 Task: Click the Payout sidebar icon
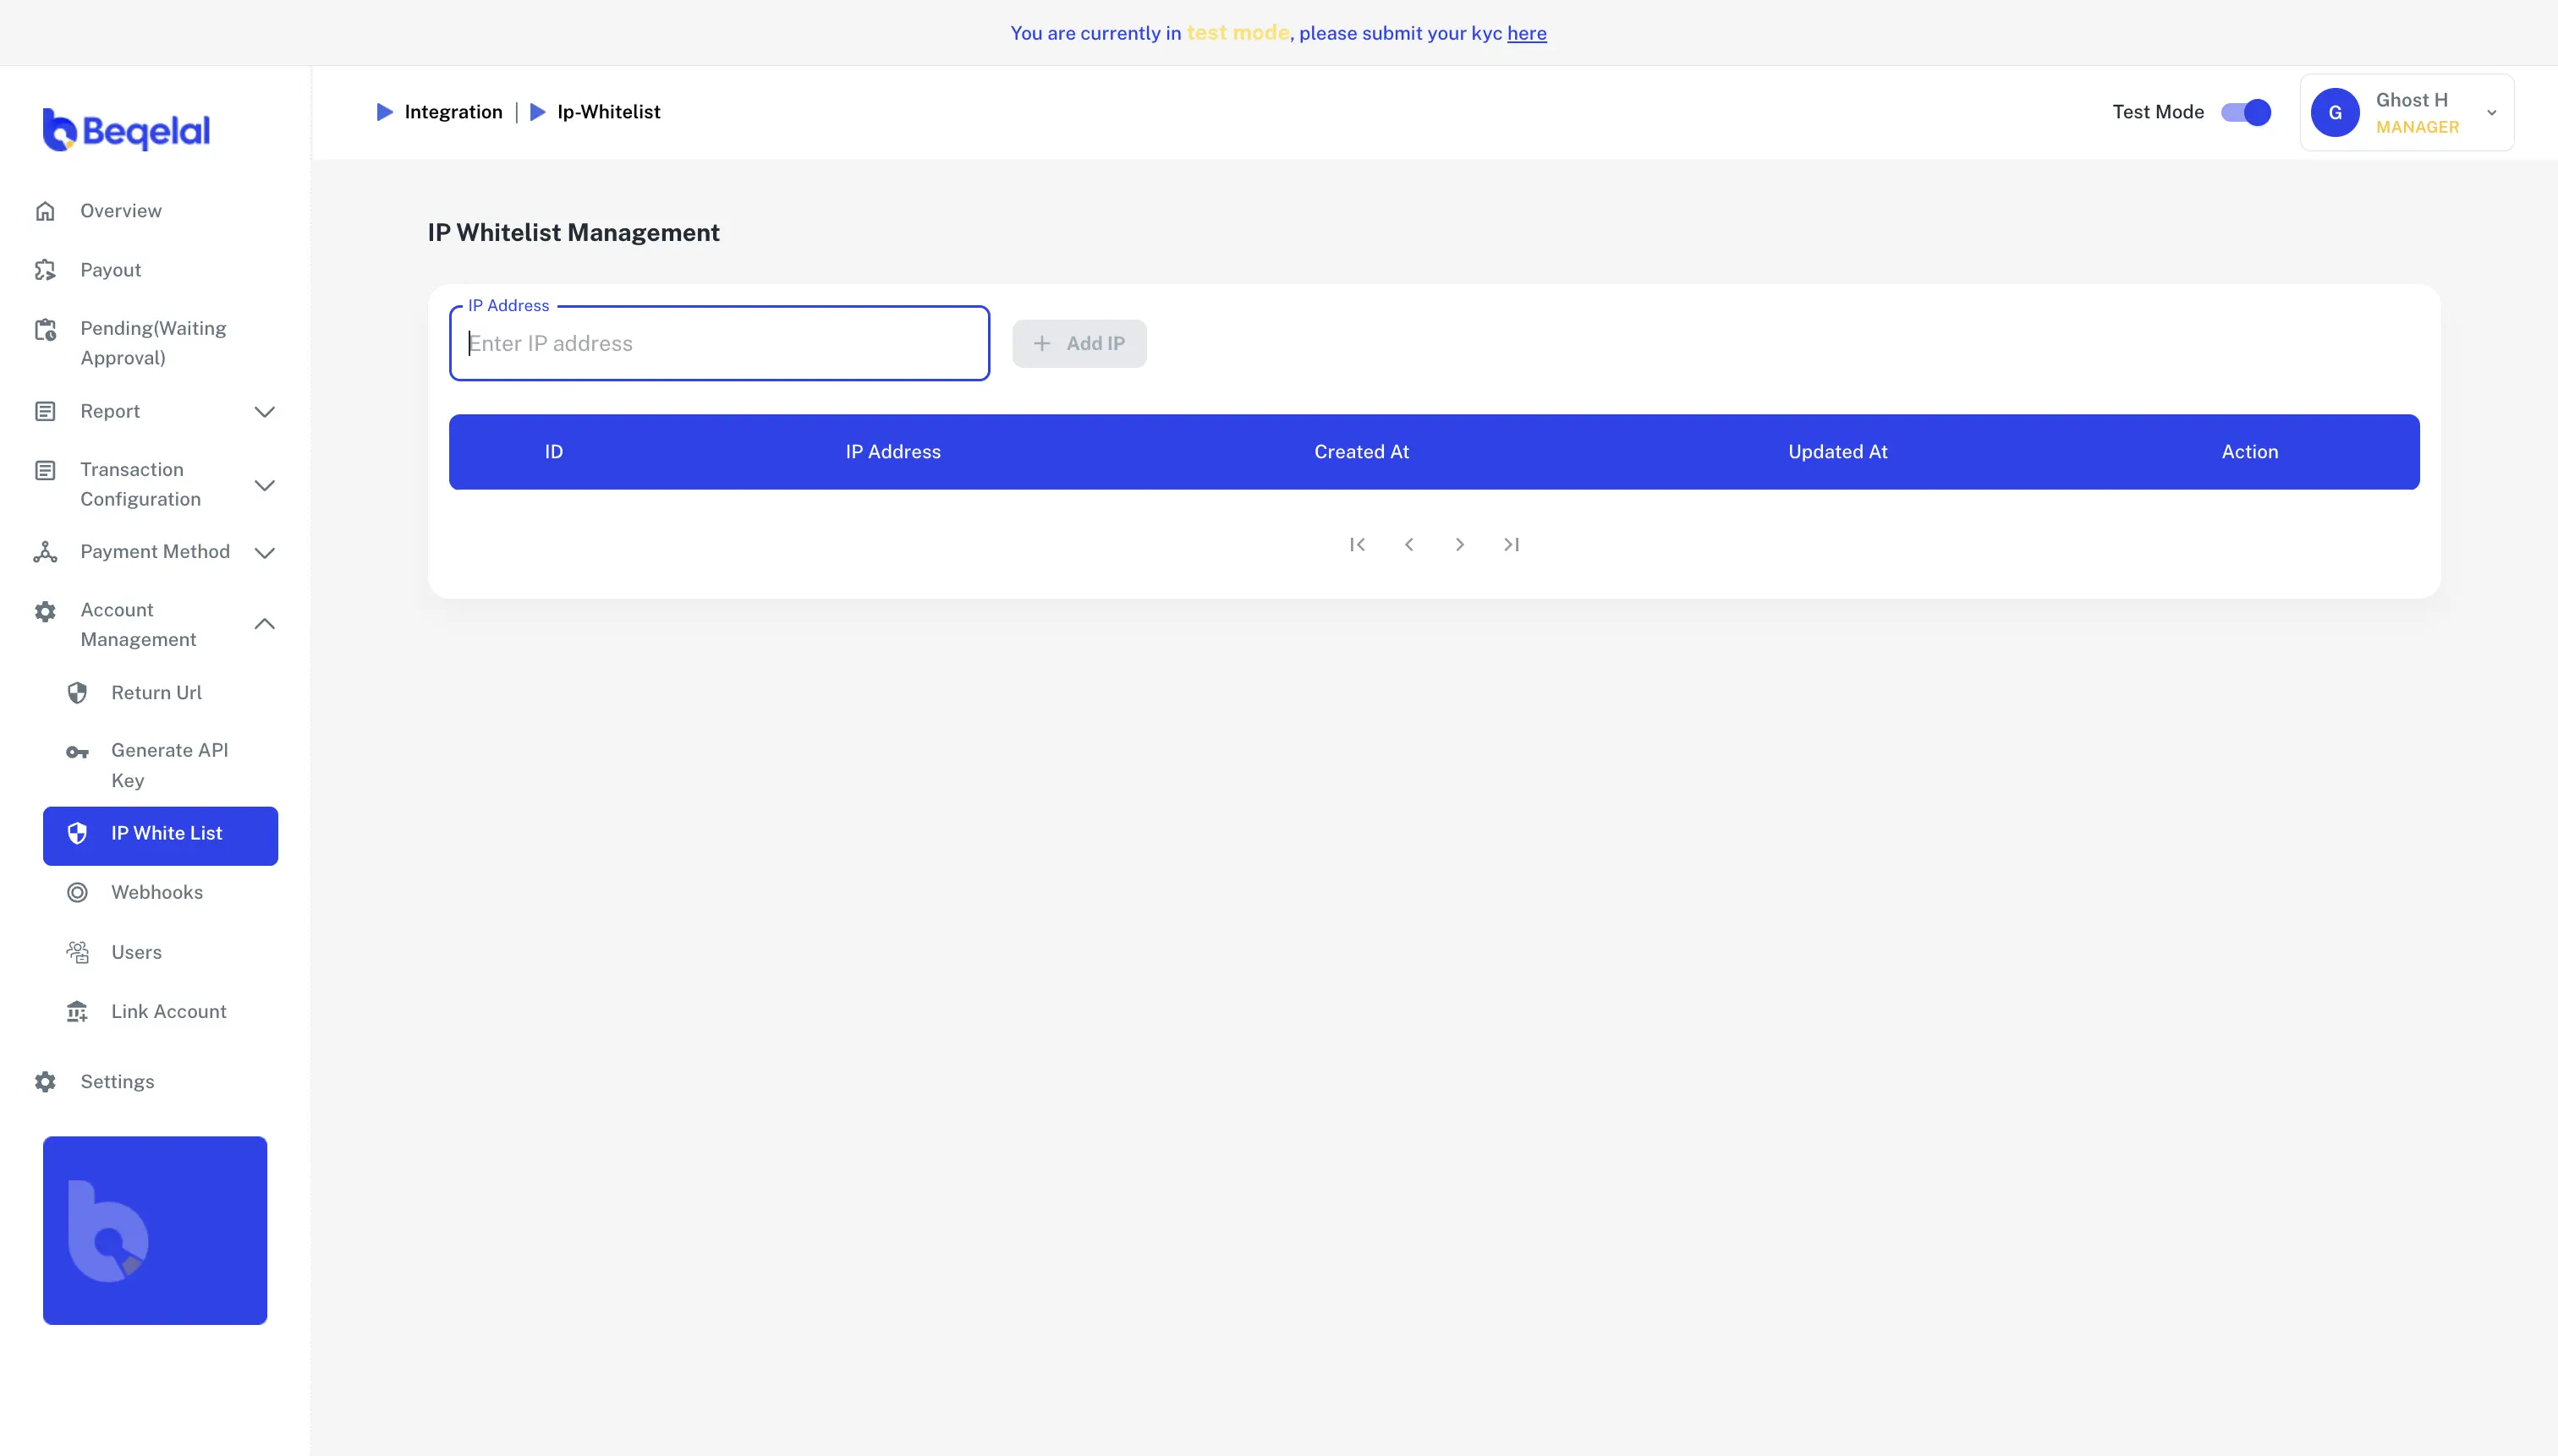(x=45, y=270)
